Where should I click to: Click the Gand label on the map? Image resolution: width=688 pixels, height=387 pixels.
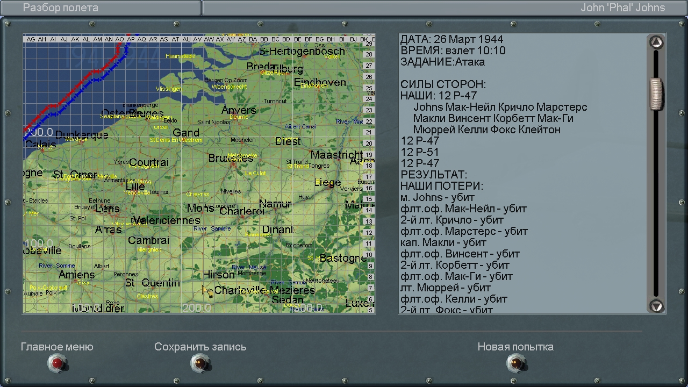(186, 133)
